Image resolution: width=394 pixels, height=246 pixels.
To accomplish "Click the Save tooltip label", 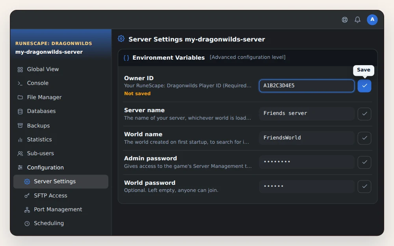I will tap(364, 70).
